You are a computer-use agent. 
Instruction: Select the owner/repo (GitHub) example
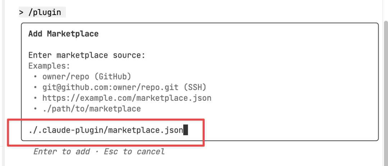click(x=87, y=76)
